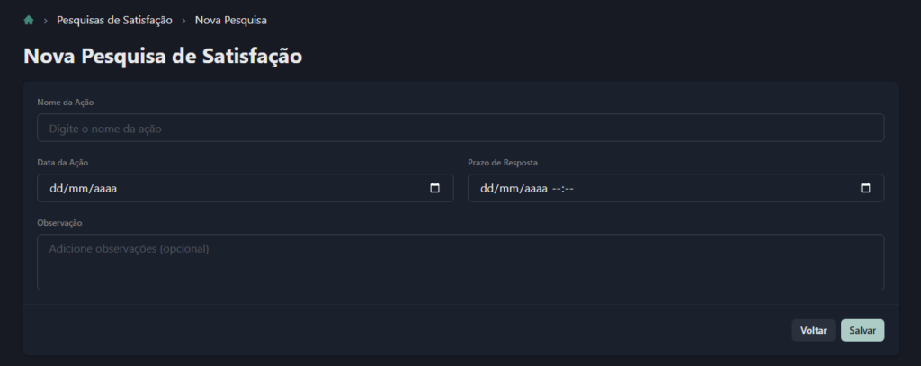This screenshot has width=921, height=366.
Task: Open the Prazo de Resposta calendar picker icon
Action: click(x=865, y=188)
